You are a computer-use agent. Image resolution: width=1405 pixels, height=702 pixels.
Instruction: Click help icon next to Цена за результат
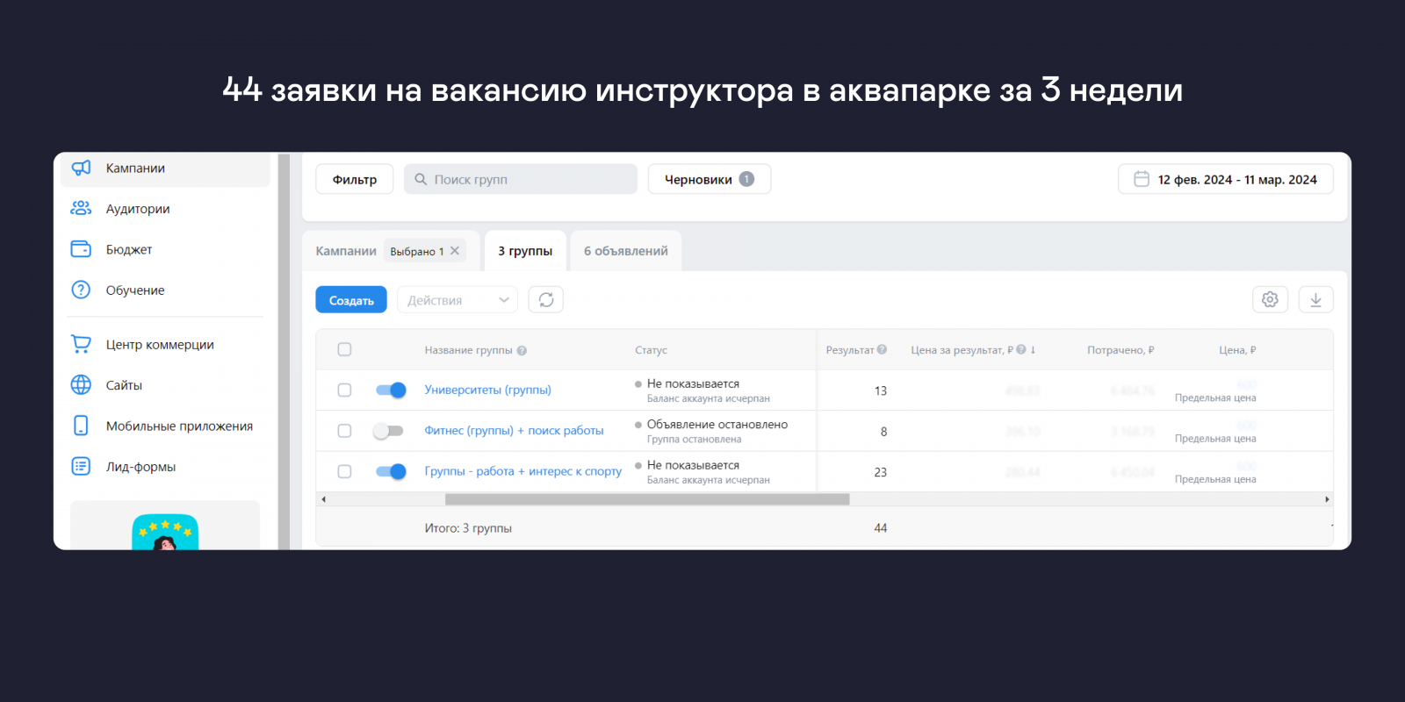(1021, 349)
